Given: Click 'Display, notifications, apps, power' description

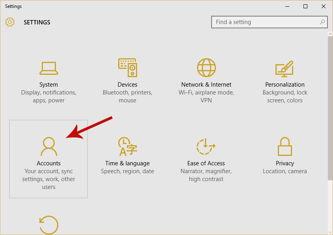Looking at the screenshot, I should point(48,96).
